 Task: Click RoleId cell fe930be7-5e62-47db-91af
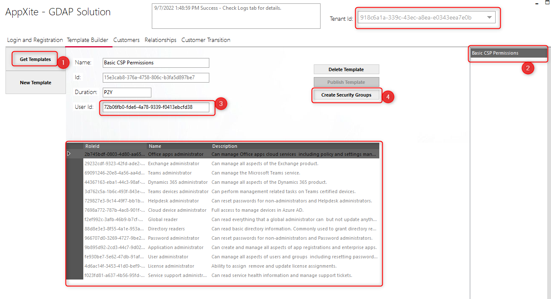pos(115,257)
